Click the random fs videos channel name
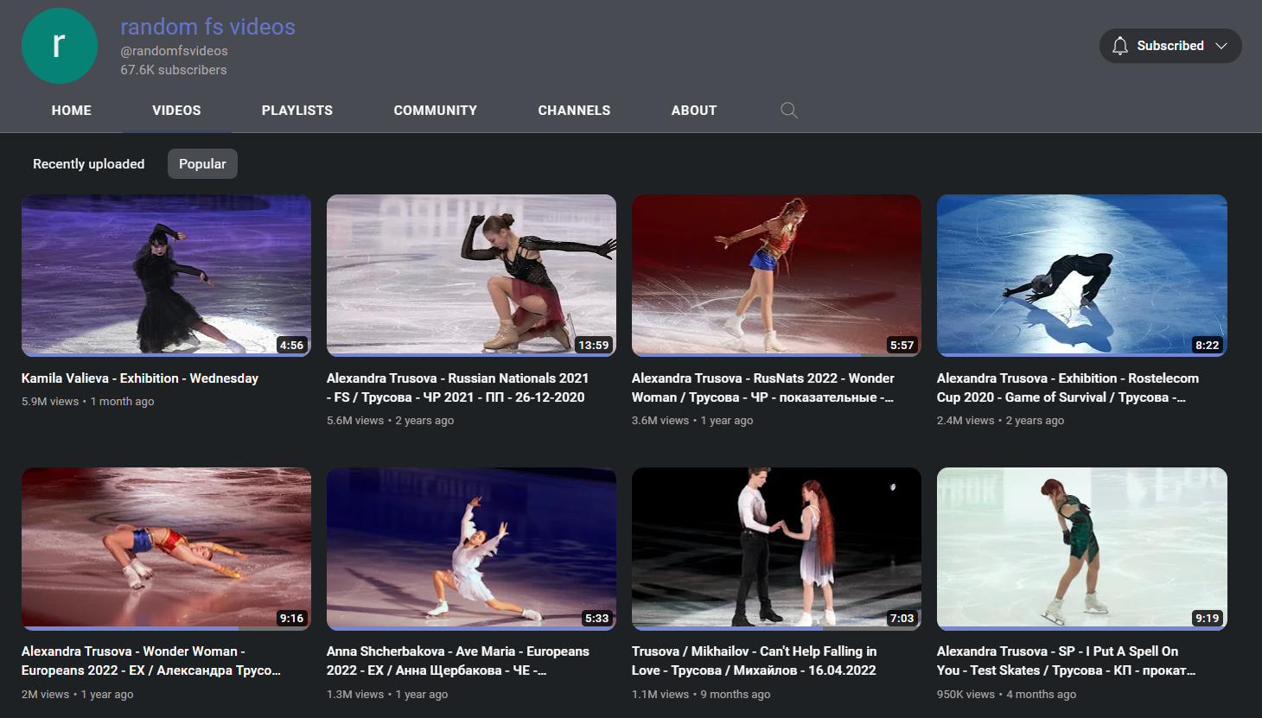The image size is (1262, 718). tap(207, 27)
